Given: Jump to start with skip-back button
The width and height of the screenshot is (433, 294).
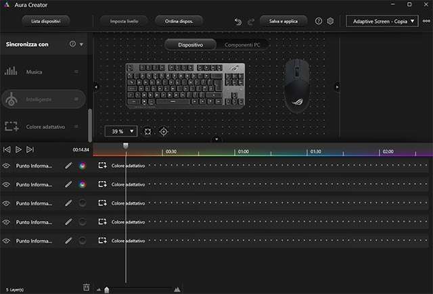Looking at the screenshot, I should pos(7,149).
